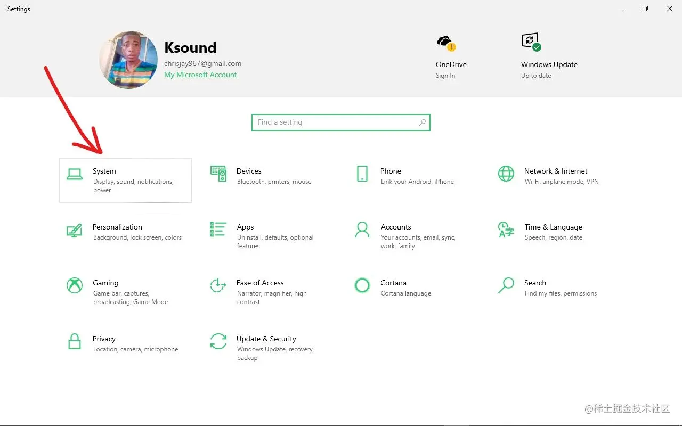
Task: Open the Privacy padlock icon
Action: pos(75,341)
